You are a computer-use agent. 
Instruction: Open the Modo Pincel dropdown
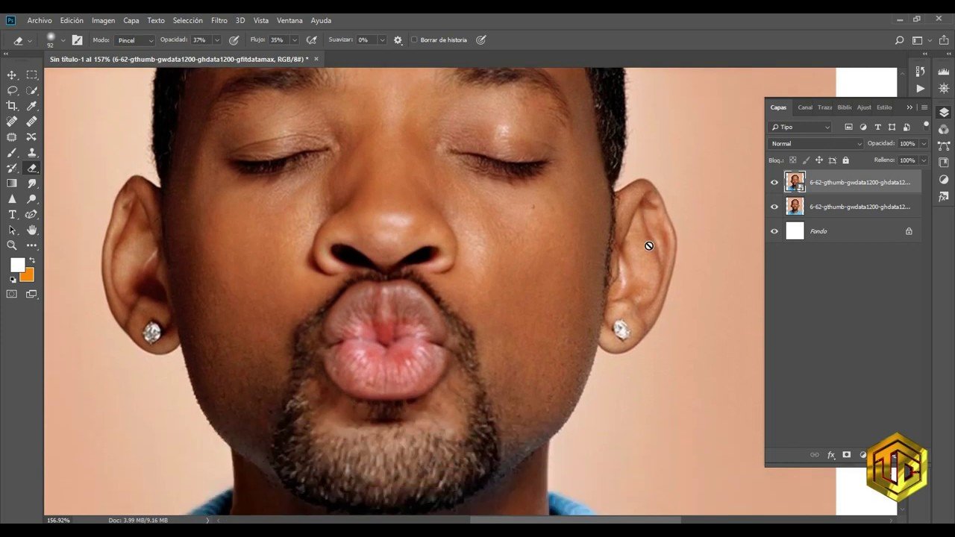pos(135,40)
